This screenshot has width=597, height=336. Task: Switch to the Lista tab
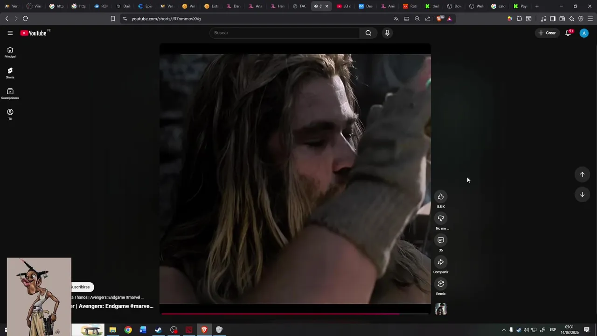click(x=211, y=6)
